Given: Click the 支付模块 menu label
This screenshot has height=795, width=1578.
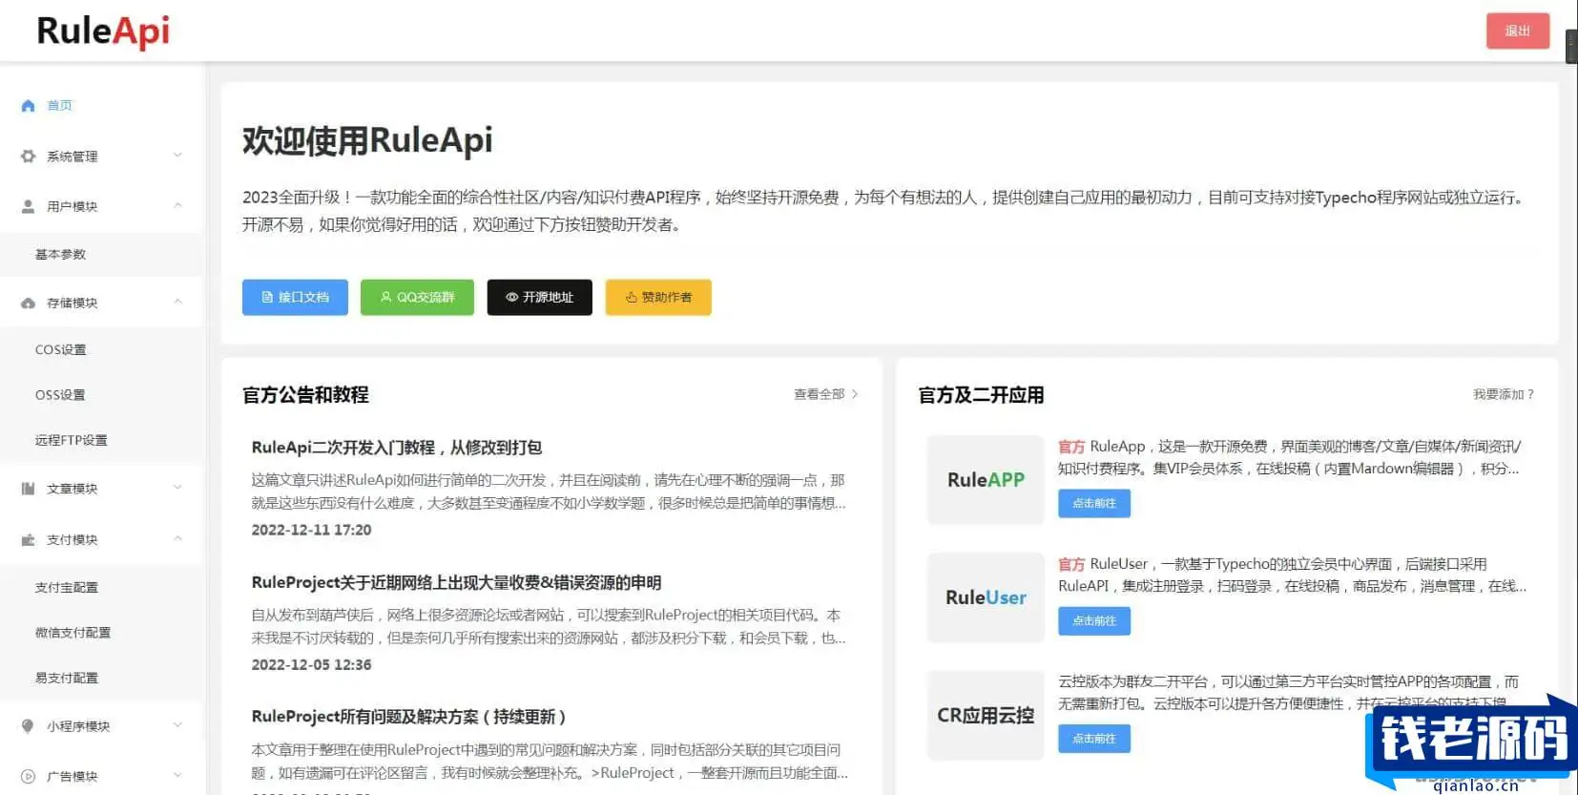Looking at the screenshot, I should click(73, 539).
